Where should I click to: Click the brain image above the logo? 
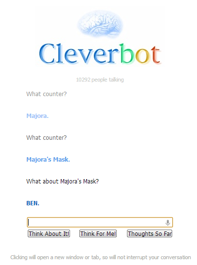[x=100, y=24]
